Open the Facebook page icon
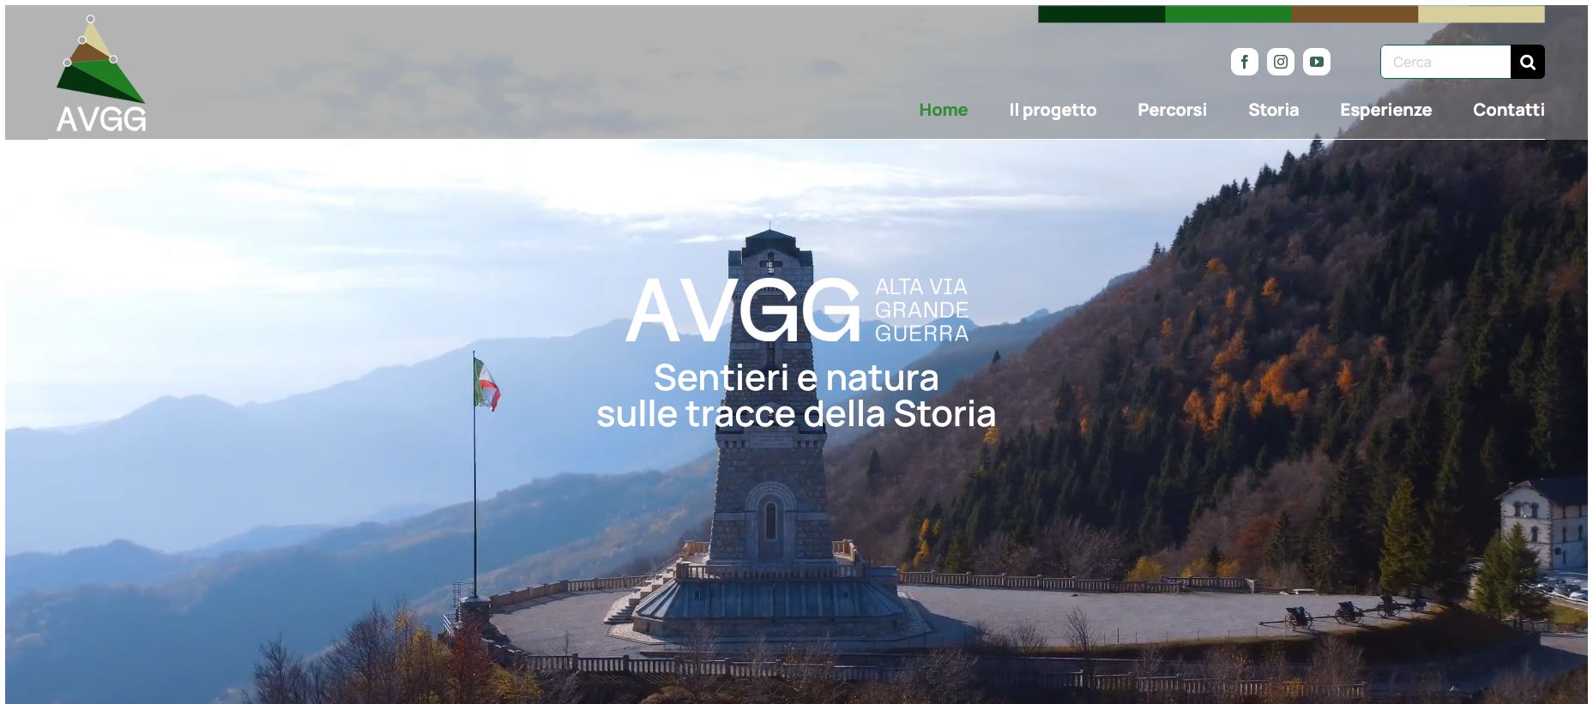The width and height of the screenshot is (1593, 704). pyautogui.click(x=1244, y=62)
